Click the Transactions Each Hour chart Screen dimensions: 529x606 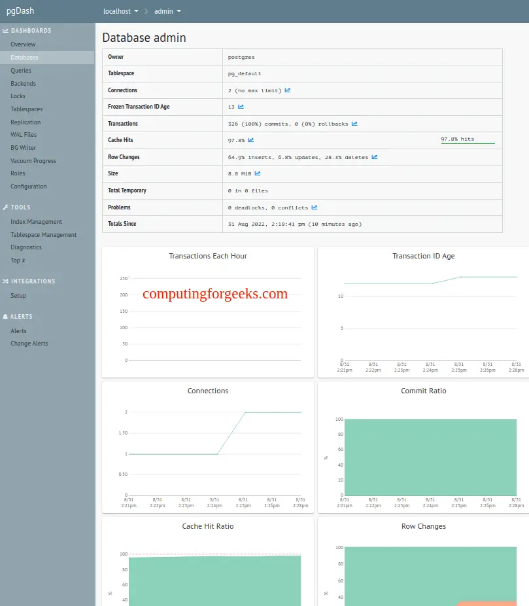coord(208,312)
